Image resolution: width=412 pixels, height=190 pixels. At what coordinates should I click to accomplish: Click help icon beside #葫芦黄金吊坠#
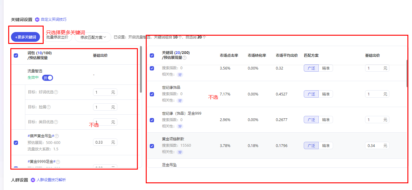click(x=57, y=136)
